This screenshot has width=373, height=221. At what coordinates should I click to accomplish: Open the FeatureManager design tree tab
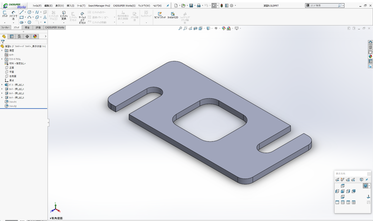tap(4, 36)
